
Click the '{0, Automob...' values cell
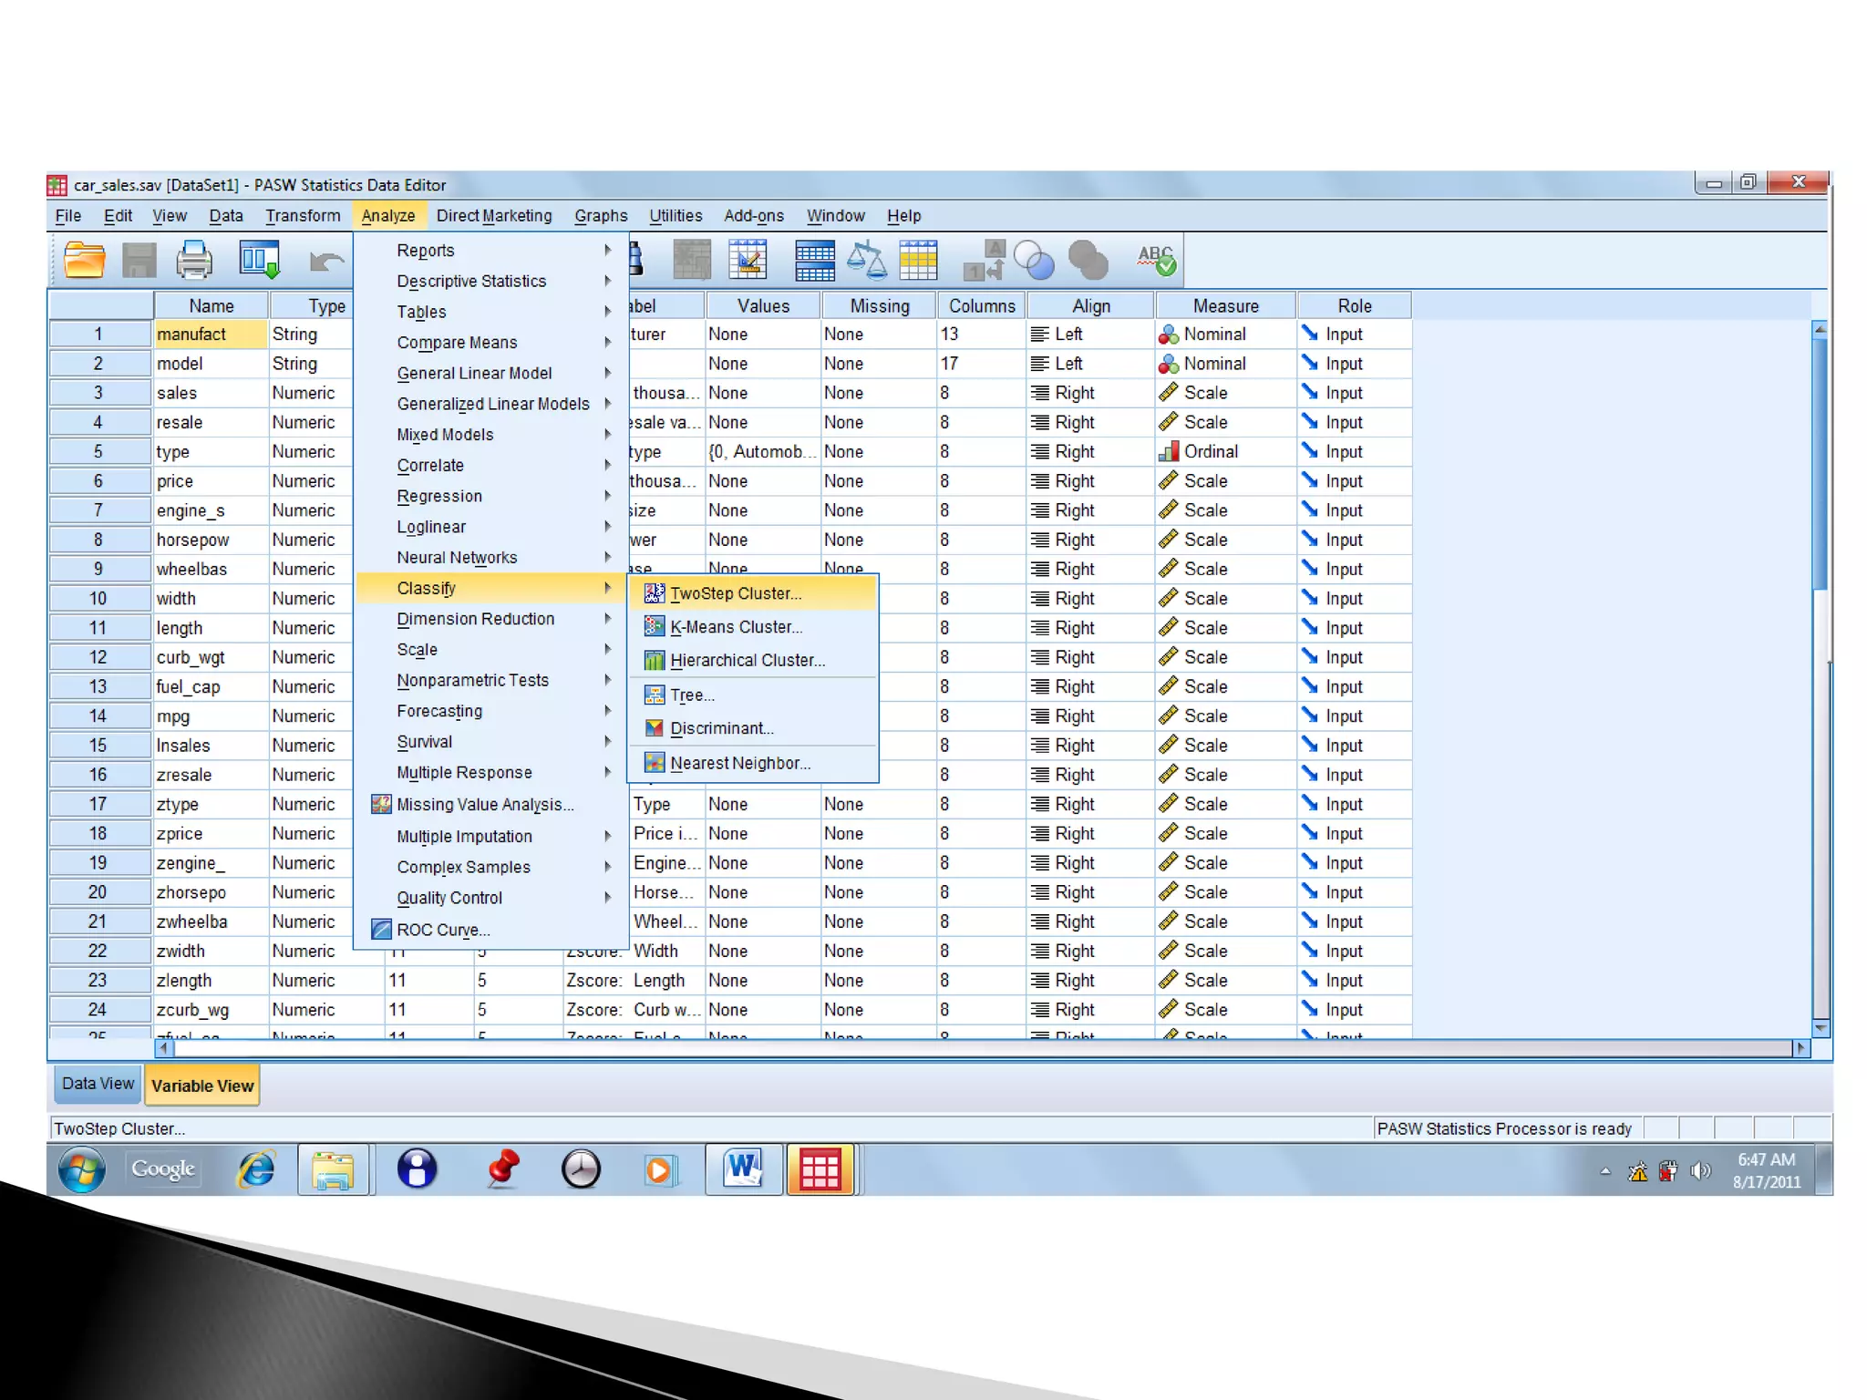(x=763, y=452)
